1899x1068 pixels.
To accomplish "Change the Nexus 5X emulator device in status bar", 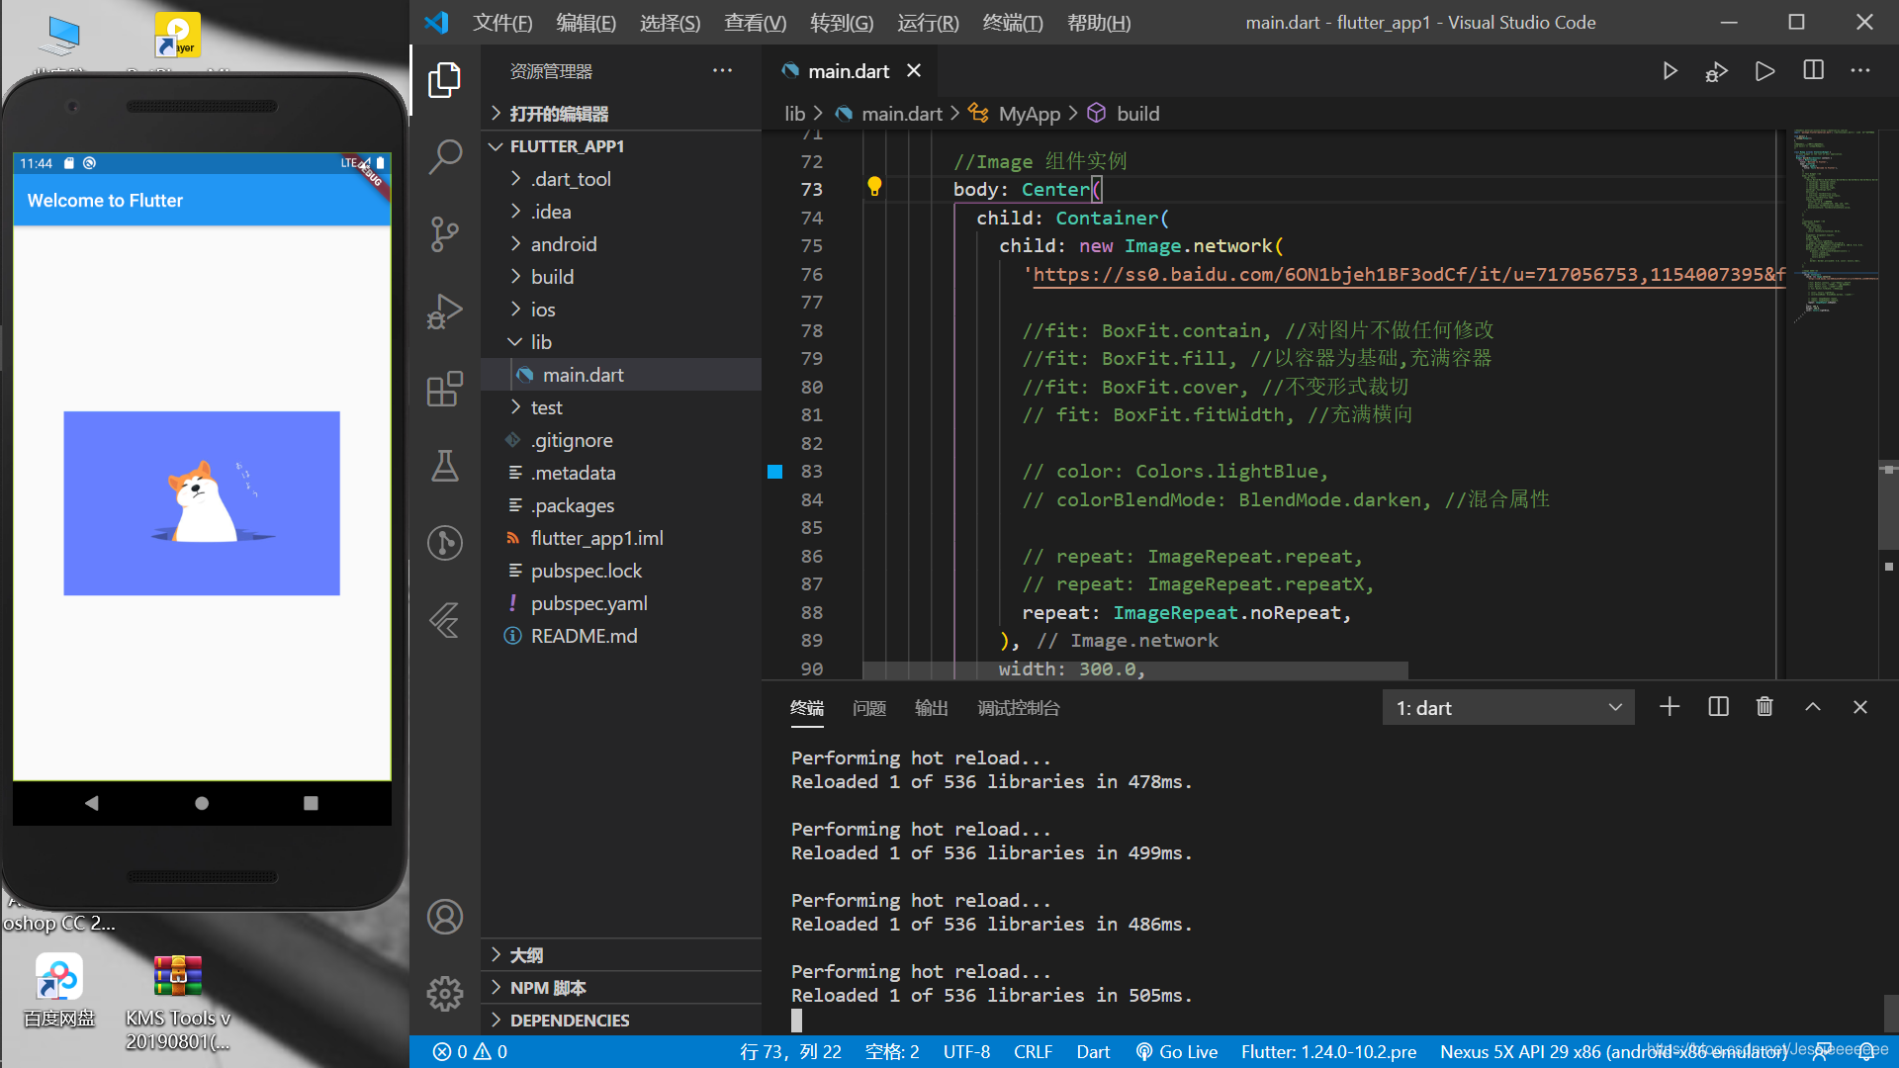I will point(1614,1052).
